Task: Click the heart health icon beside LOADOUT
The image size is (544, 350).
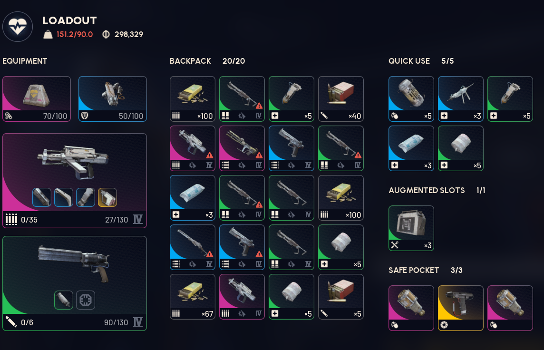Action: (x=18, y=27)
